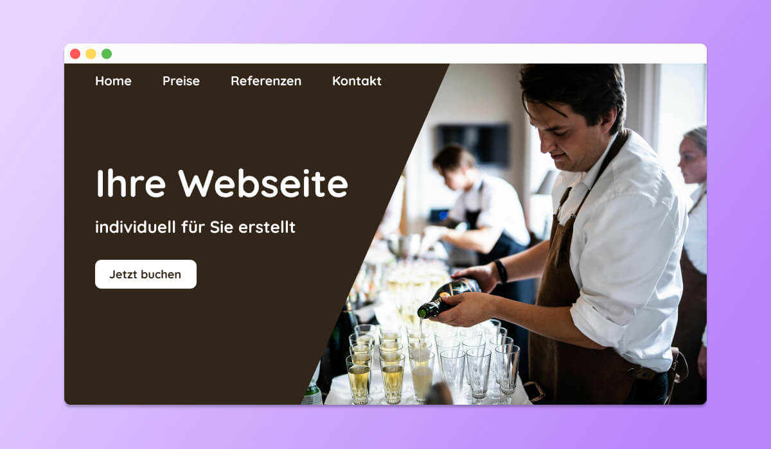Viewport: 771px width, 449px height.
Task: Click the dark screen on the back wall
Action: coord(474,145)
